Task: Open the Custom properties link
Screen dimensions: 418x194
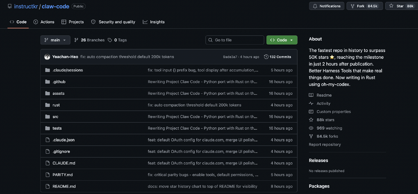Action: (333, 112)
